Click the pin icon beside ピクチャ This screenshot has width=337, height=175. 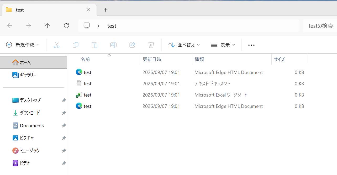[x=64, y=138]
